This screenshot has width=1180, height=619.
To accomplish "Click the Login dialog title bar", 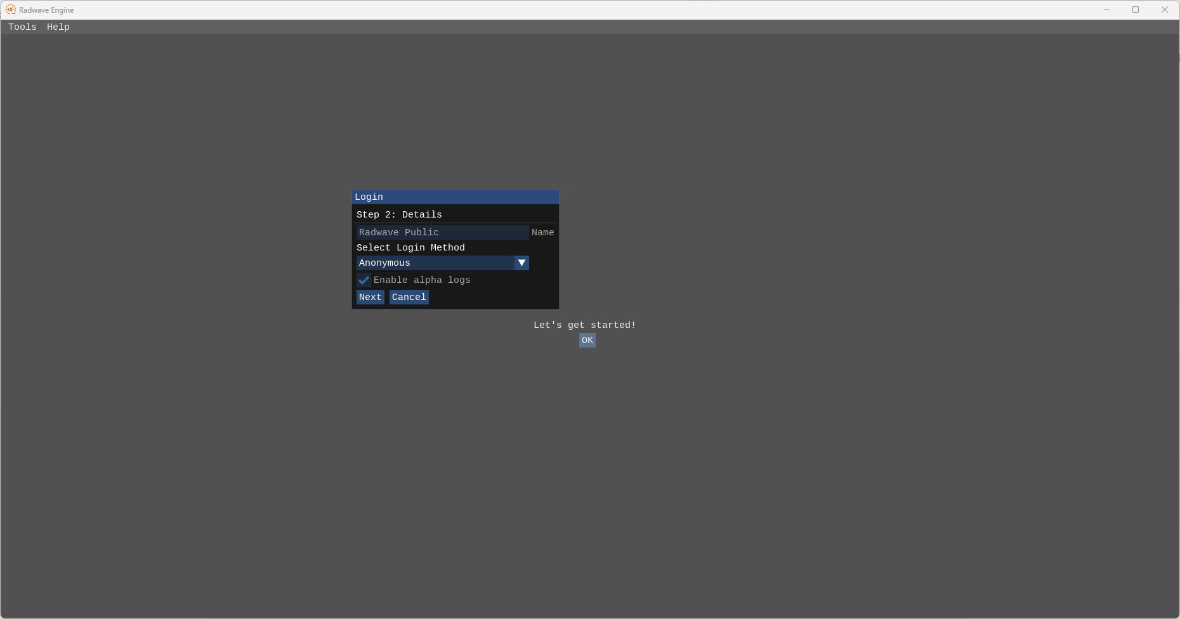I will [456, 197].
